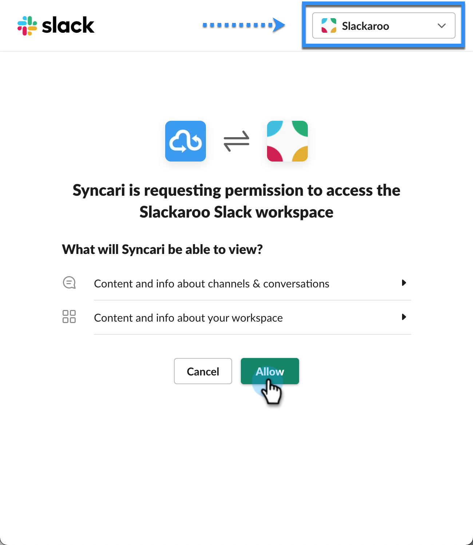This screenshot has width=473, height=545.
Task: Select Content and info about your workspace
Action: click(x=236, y=318)
